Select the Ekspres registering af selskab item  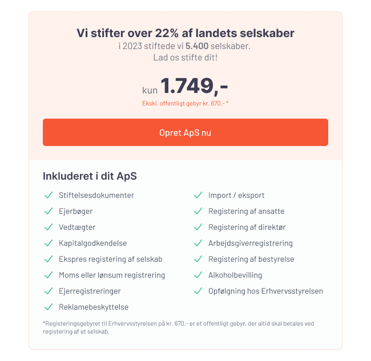click(111, 259)
